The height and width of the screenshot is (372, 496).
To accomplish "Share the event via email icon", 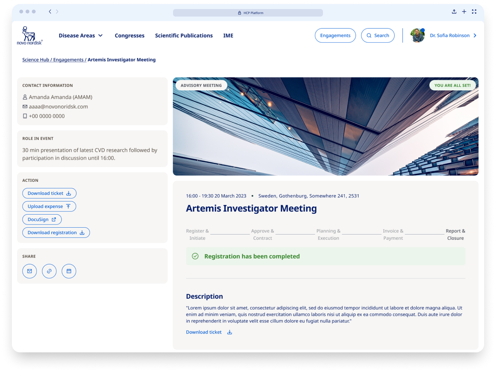I will (30, 271).
